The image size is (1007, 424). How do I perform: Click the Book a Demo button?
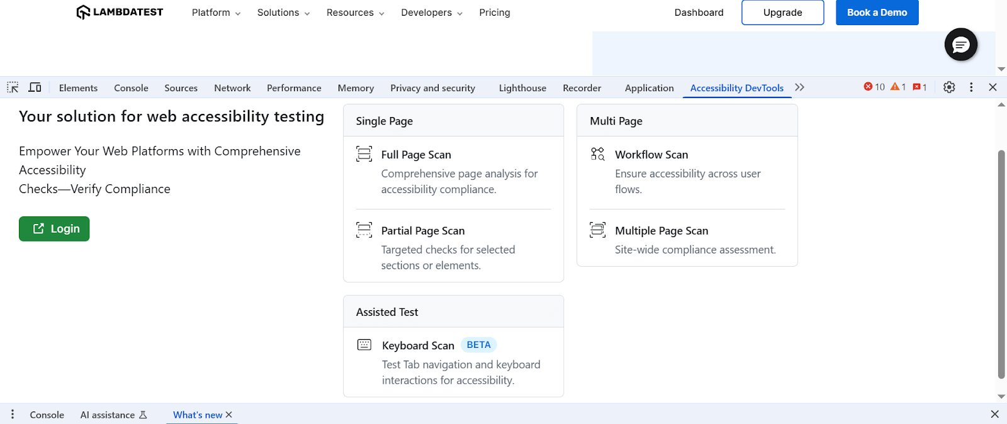click(x=877, y=13)
